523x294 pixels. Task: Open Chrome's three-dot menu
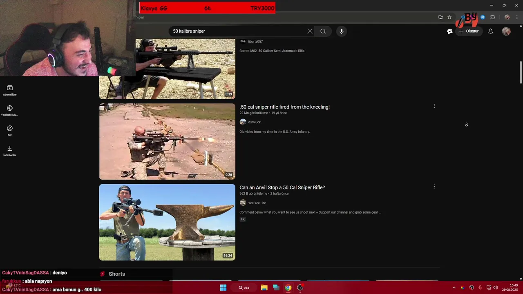517,17
